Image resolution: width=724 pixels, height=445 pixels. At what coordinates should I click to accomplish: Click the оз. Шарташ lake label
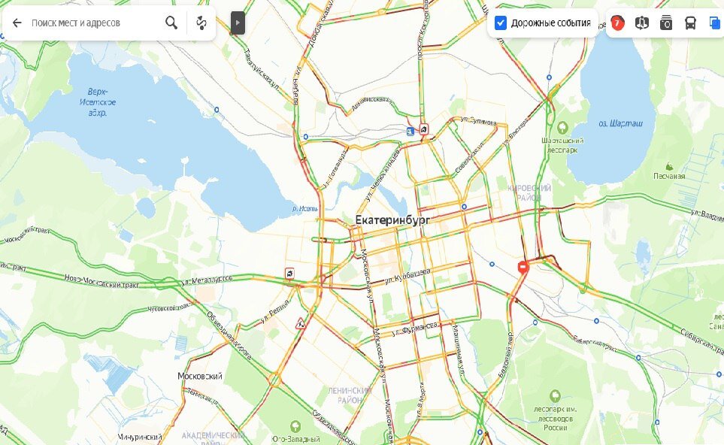point(620,123)
